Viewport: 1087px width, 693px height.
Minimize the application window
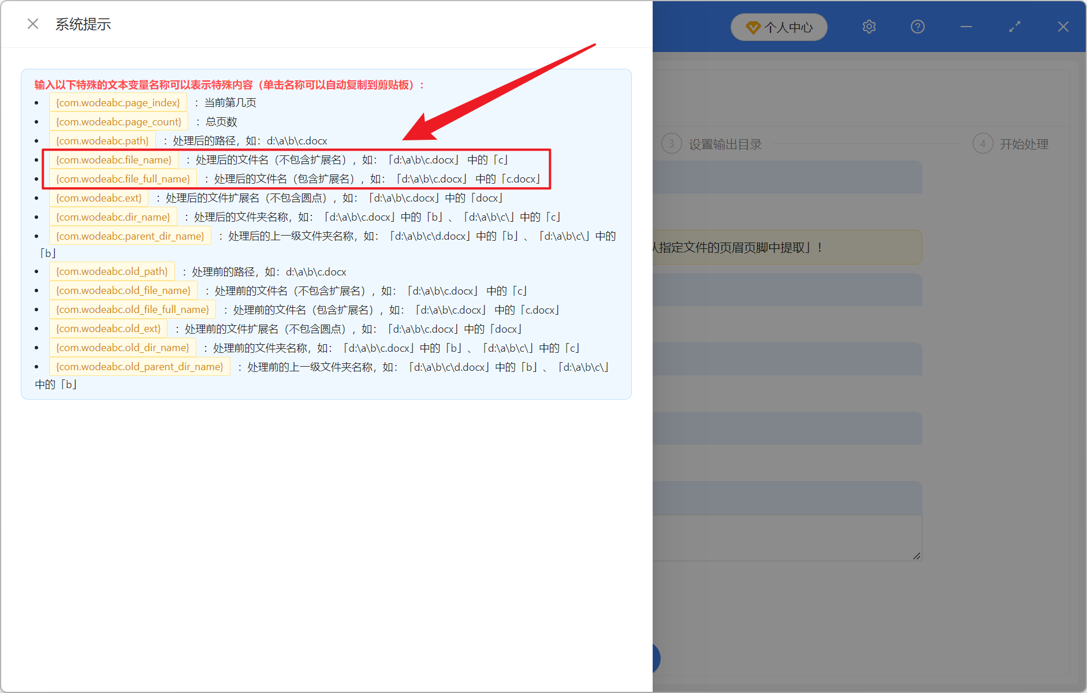(x=966, y=27)
